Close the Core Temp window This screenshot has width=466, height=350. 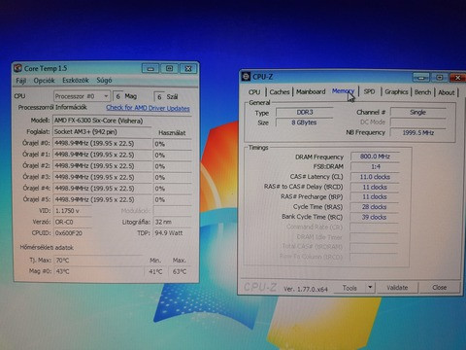(188, 68)
